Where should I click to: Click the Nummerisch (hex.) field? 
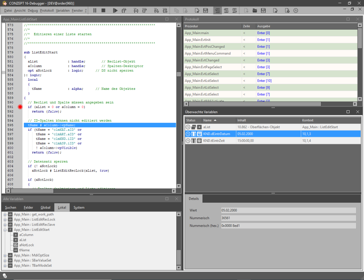coord(288,226)
